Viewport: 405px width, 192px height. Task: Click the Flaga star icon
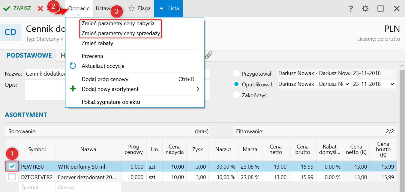131,9
